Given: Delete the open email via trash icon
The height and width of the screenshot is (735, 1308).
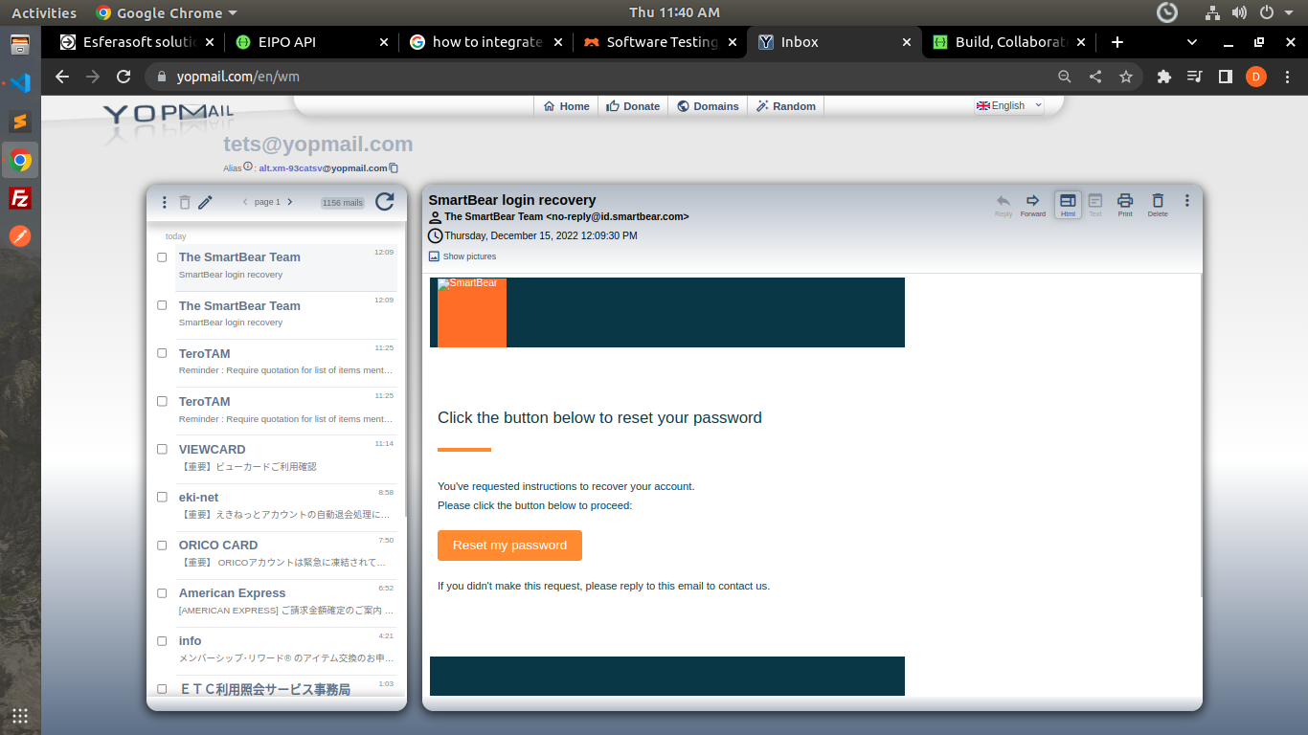Looking at the screenshot, I should point(1158,204).
